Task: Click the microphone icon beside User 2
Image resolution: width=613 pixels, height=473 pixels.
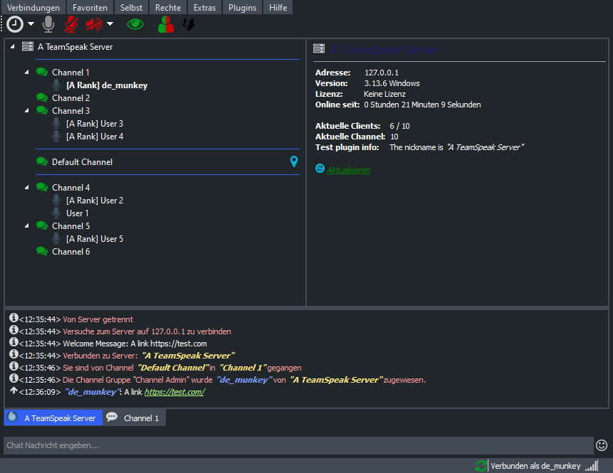Action: [x=56, y=200]
